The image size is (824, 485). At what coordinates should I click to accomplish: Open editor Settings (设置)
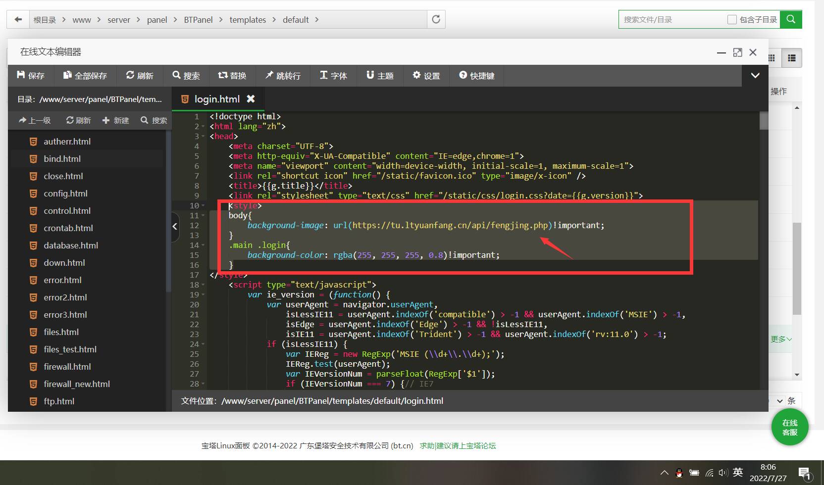pos(426,75)
